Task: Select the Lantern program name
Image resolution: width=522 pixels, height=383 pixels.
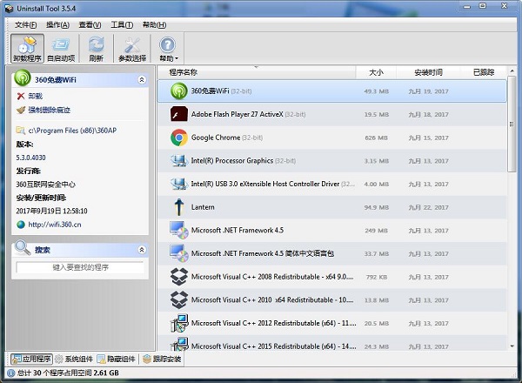Action: (203, 207)
